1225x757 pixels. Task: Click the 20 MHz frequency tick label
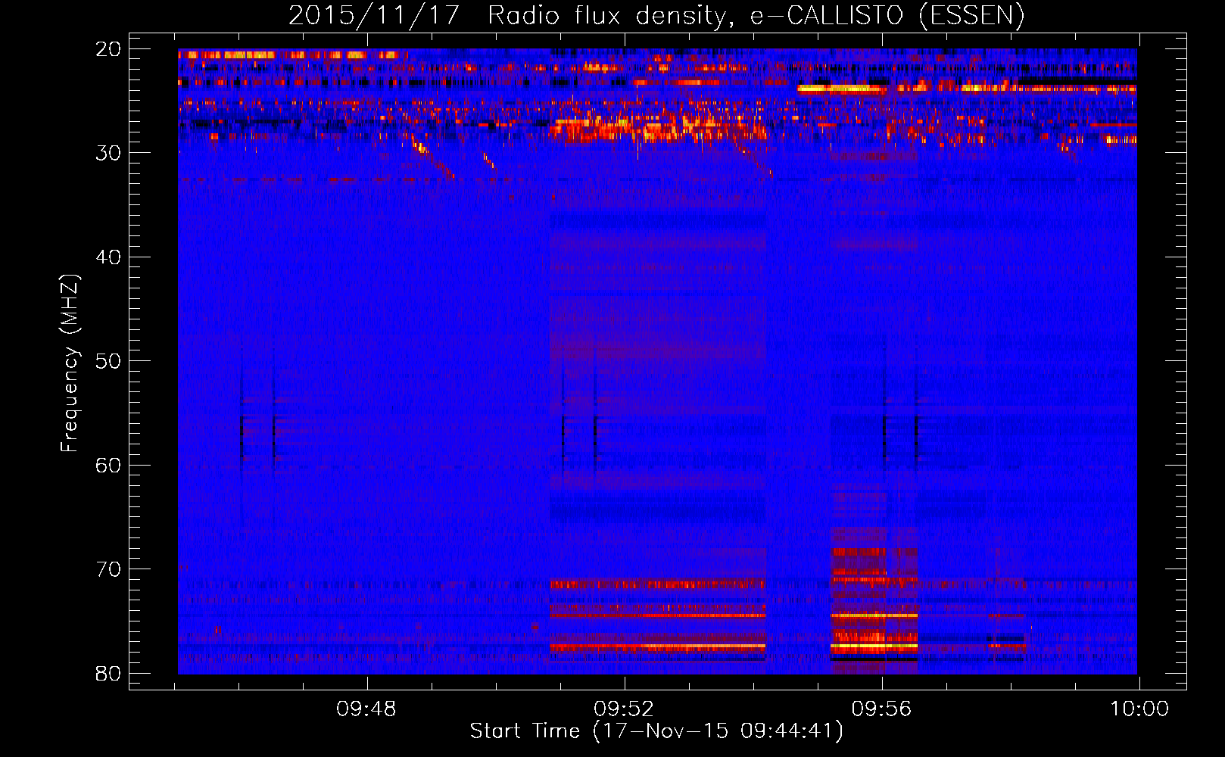coord(109,49)
